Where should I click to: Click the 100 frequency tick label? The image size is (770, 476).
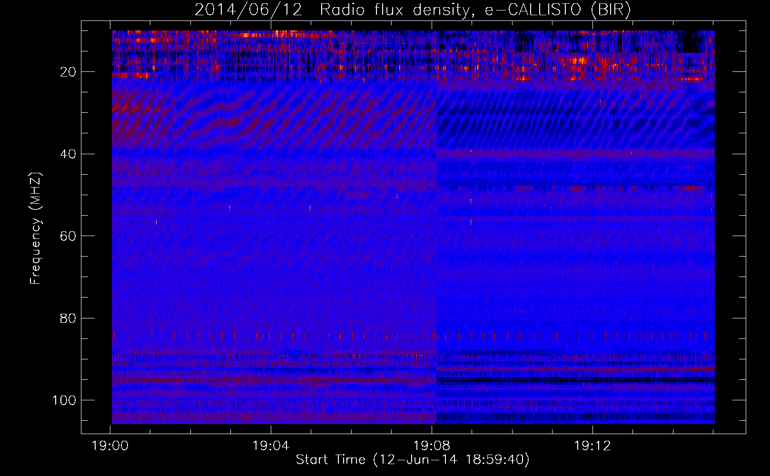[x=64, y=400]
